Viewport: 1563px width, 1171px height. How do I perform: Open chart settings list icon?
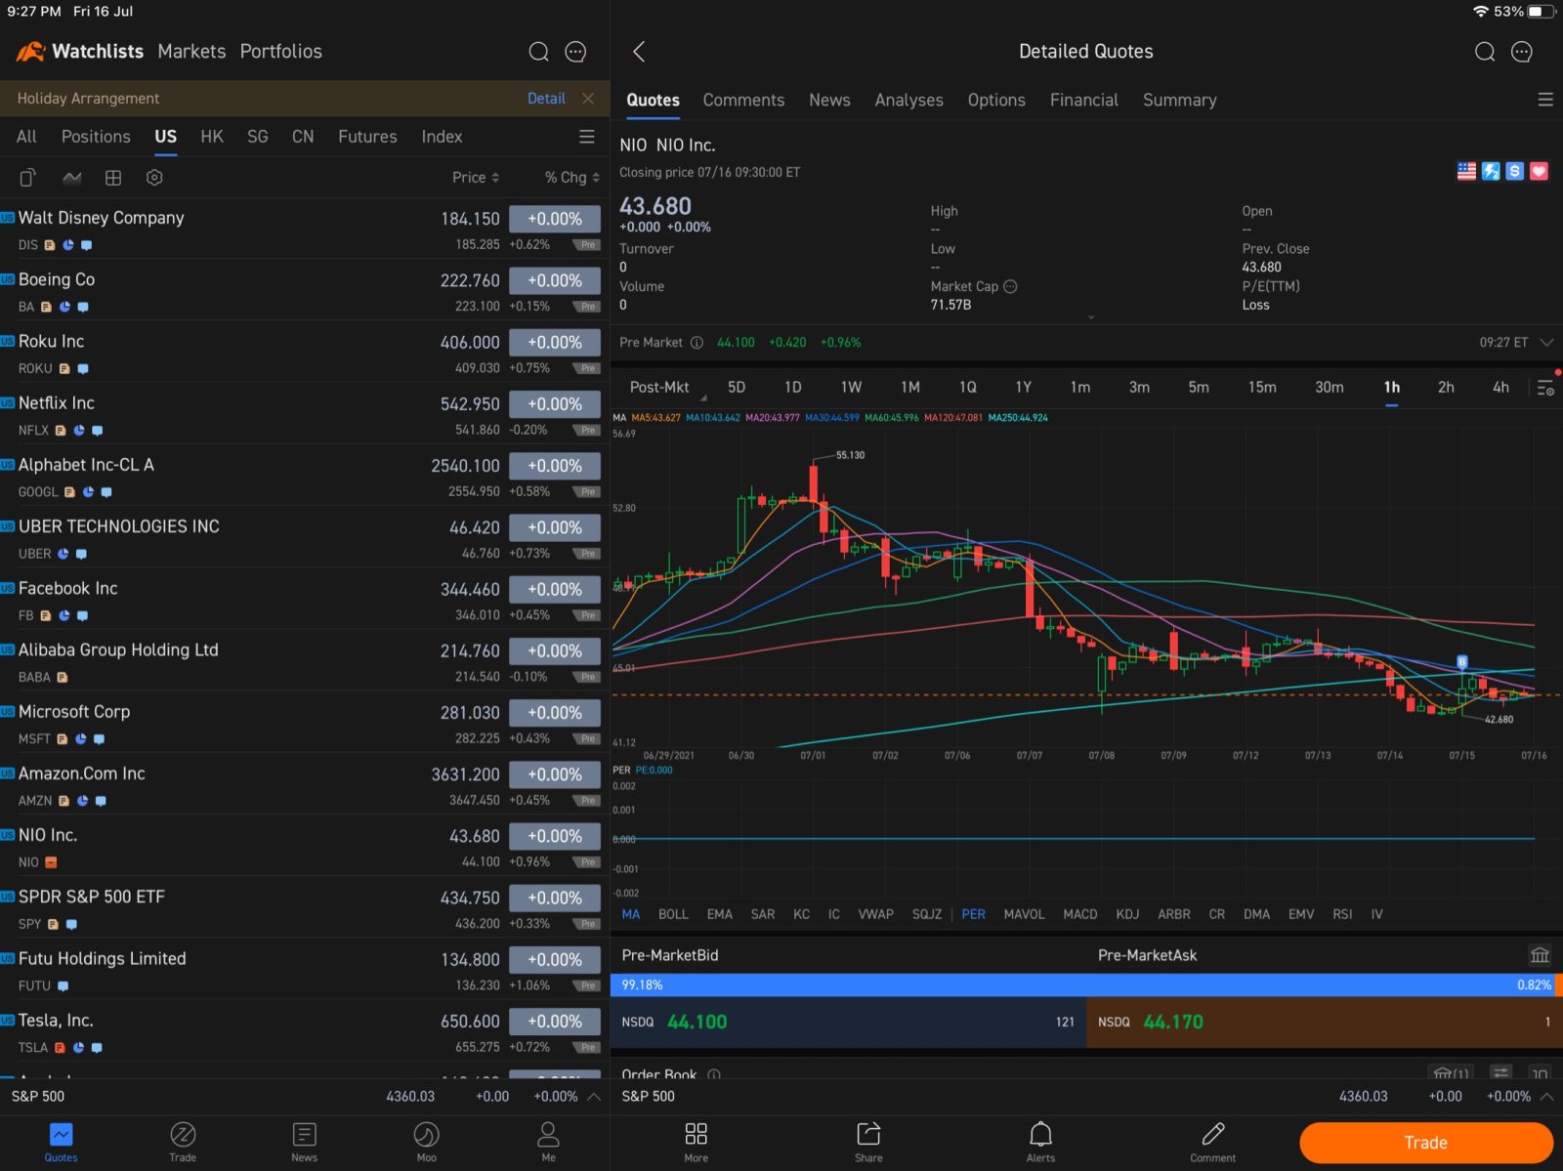(x=1545, y=388)
